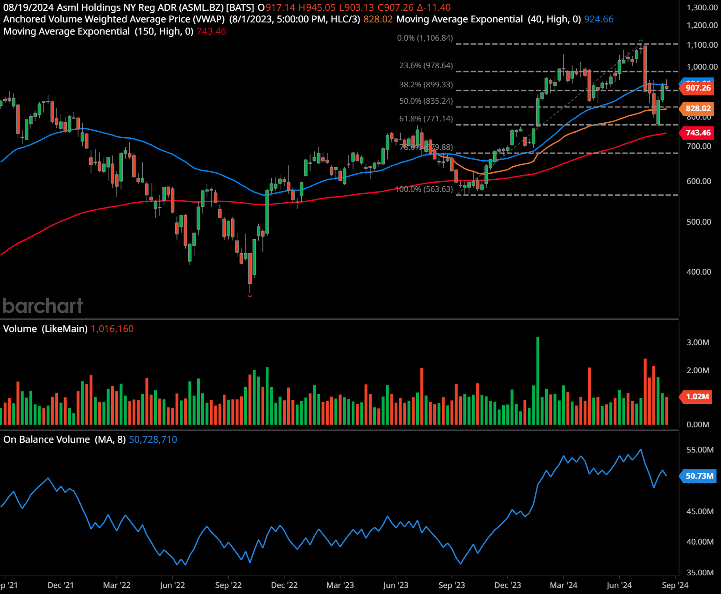Click the Fibonacci 23.6% (978.64) label
The image size is (721, 594).
click(x=426, y=65)
